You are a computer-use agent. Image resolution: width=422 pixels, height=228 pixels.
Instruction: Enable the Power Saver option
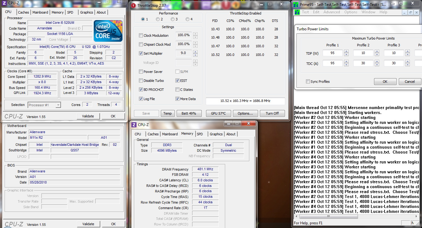tap(141, 72)
